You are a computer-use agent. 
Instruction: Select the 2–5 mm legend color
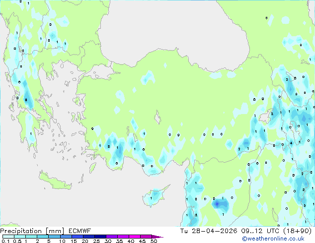pyautogui.click(x=43, y=237)
